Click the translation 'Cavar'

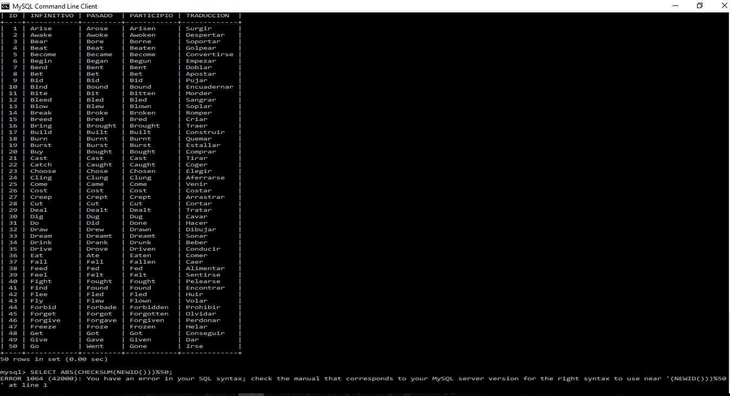[x=197, y=217]
